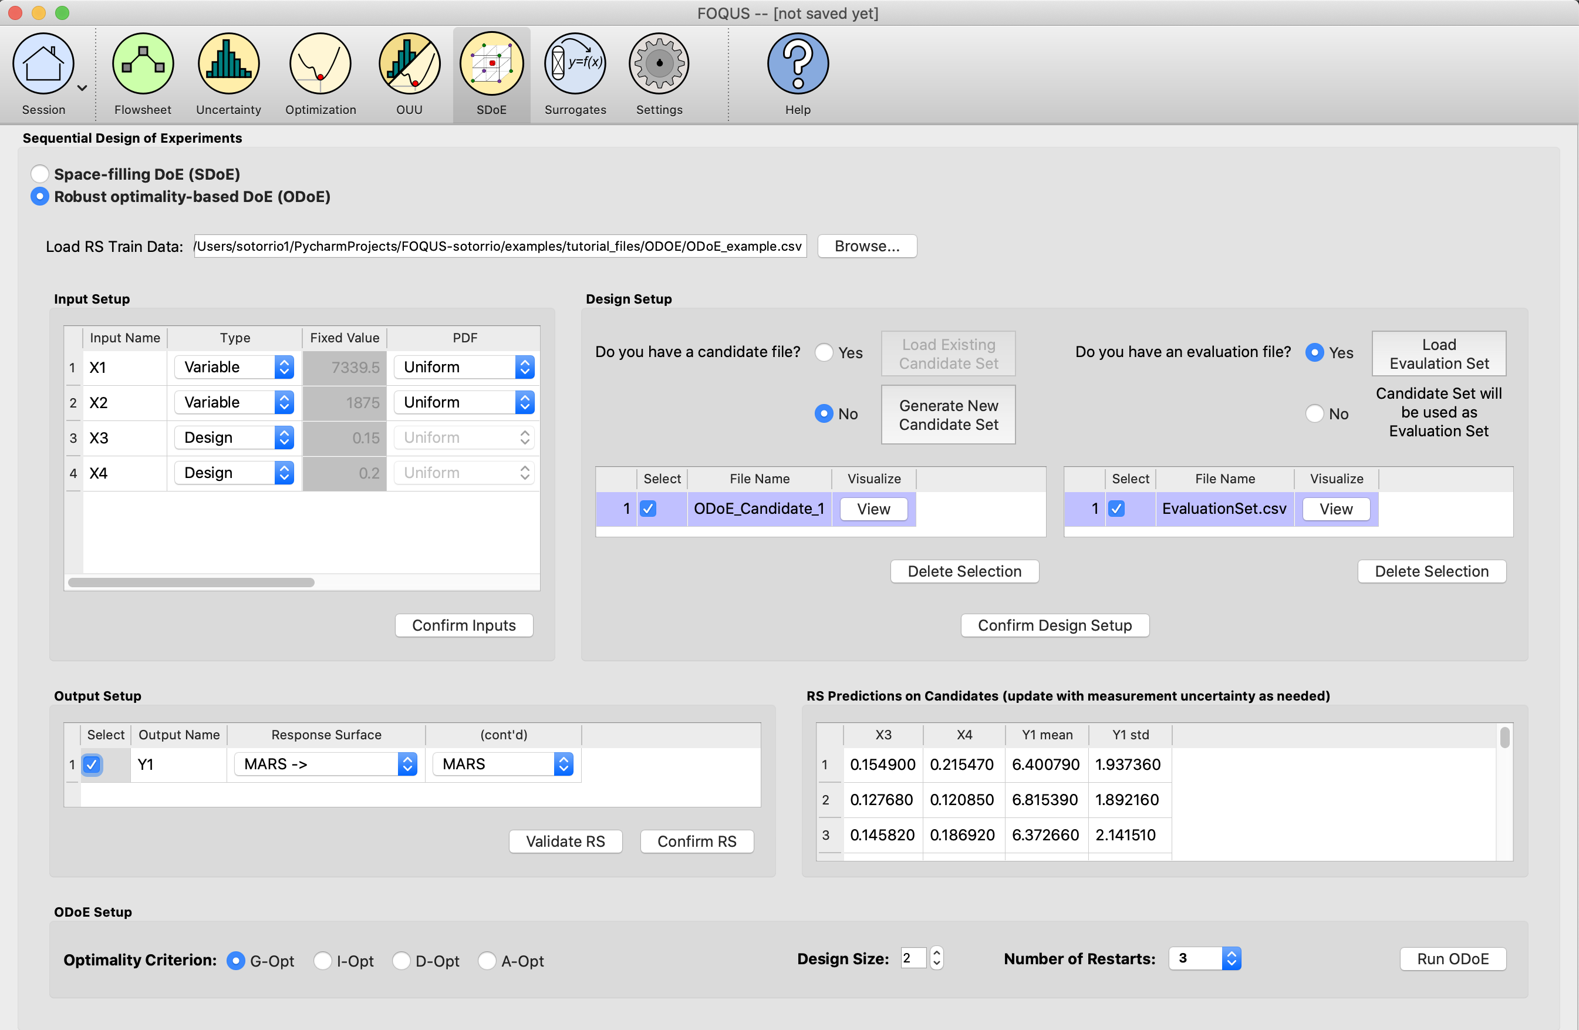Open the Settings gear icon
This screenshot has height=1030, width=1579.
pos(659,65)
